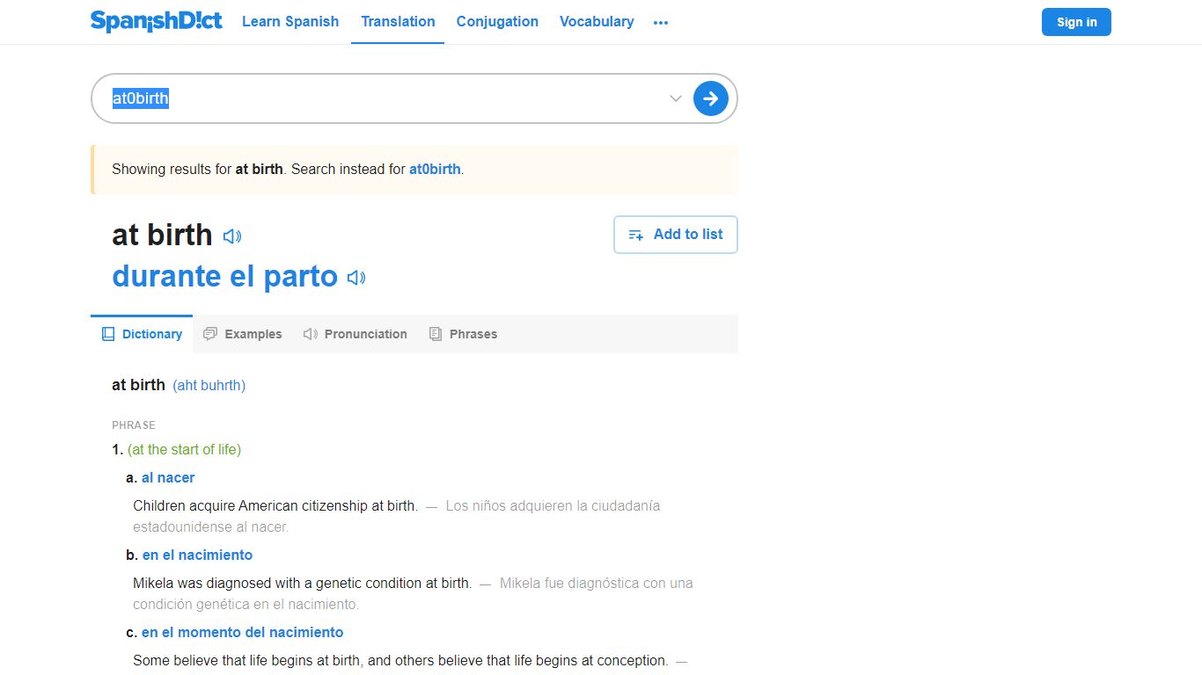The width and height of the screenshot is (1202, 675).
Task: Click the list-plus icon in Add to list
Action: [x=636, y=235]
